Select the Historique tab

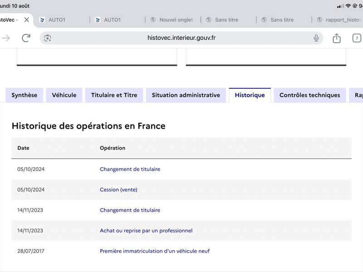pyautogui.click(x=250, y=95)
